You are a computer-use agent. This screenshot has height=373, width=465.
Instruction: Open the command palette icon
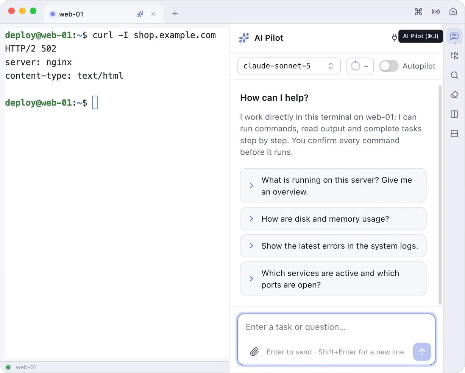click(x=418, y=12)
